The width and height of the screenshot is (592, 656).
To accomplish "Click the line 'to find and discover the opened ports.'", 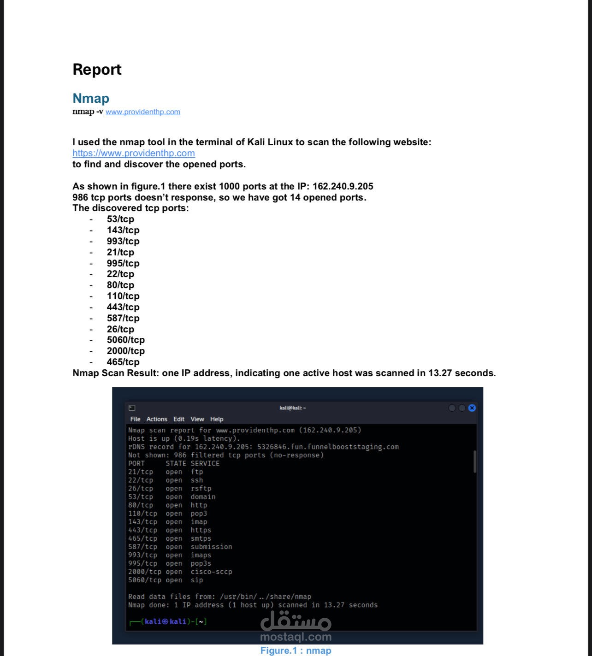I will click(159, 164).
